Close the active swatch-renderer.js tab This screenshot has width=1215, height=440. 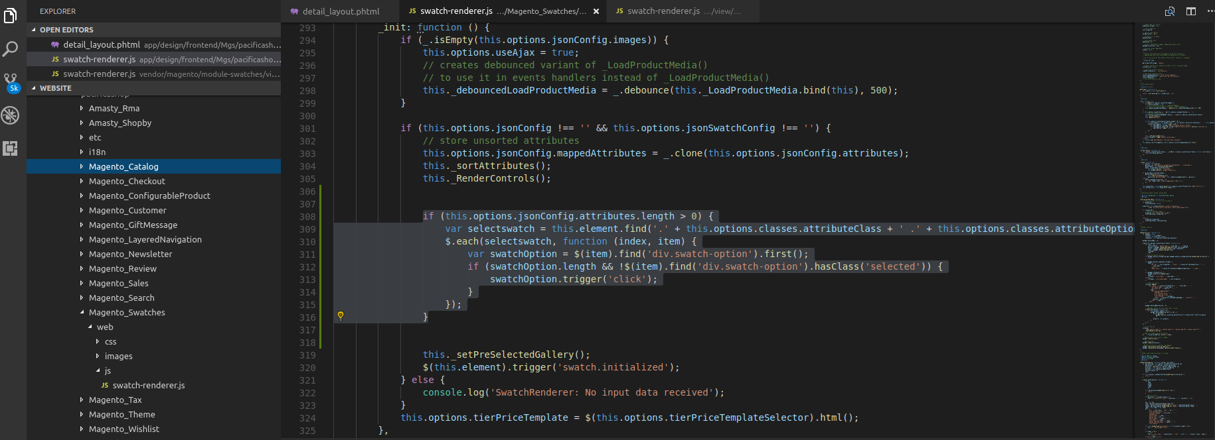click(x=596, y=11)
